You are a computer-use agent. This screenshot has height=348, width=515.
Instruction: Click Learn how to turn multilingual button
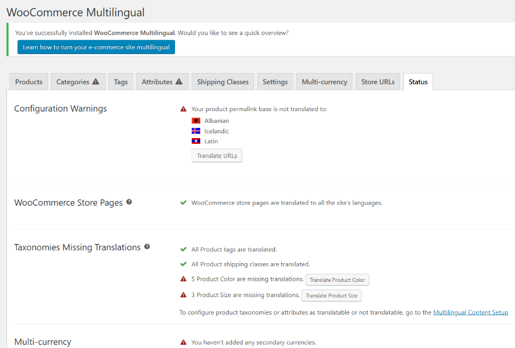coord(96,47)
